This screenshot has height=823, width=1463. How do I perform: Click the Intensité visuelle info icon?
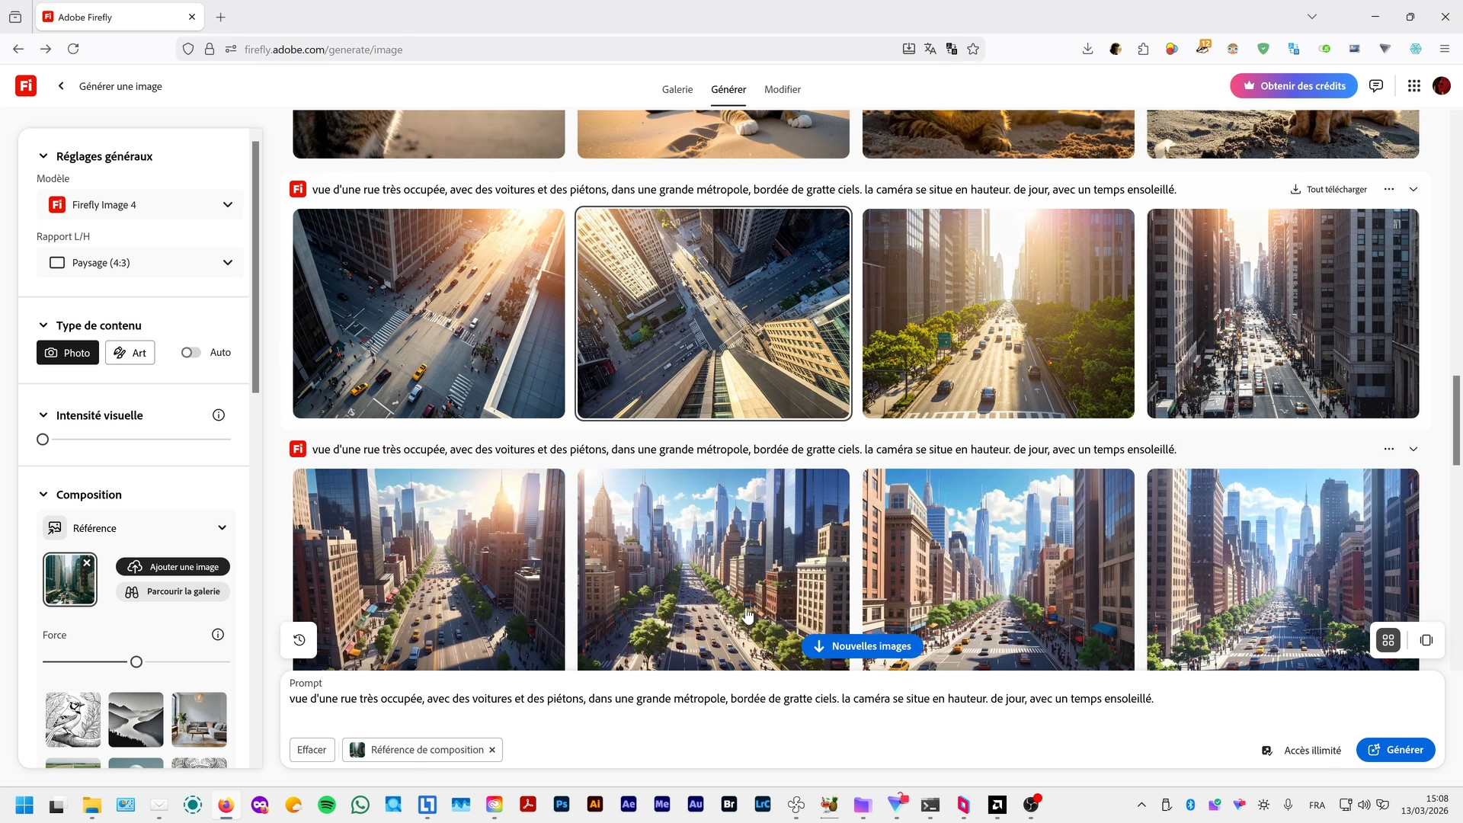219,415
